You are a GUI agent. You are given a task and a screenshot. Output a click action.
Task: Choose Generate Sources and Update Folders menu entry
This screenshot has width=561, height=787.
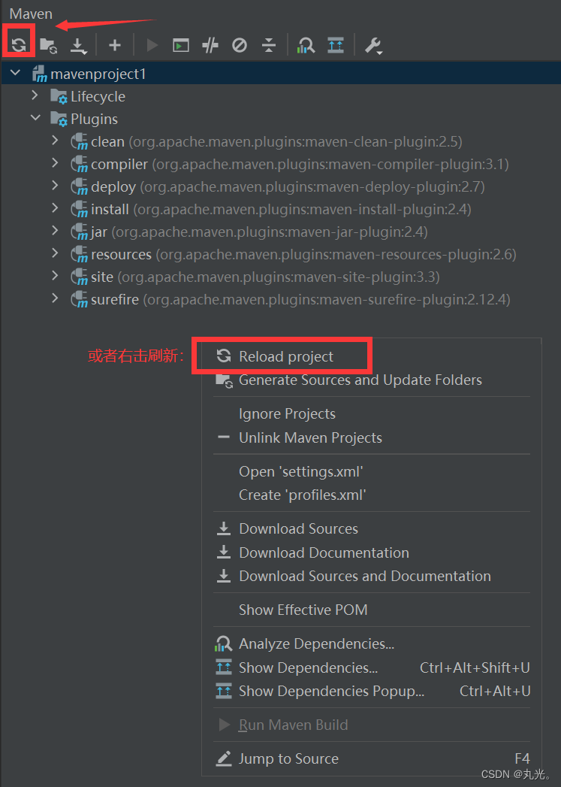372,380
